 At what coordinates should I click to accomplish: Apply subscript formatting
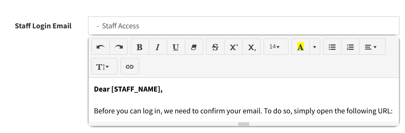click(x=251, y=47)
